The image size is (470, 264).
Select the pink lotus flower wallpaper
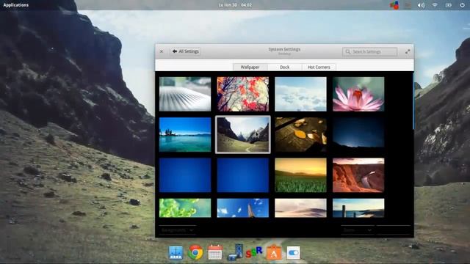click(x=358, y=94)
